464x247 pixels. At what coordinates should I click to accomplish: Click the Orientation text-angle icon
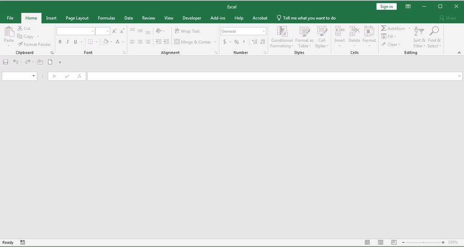tap(158, 31)
